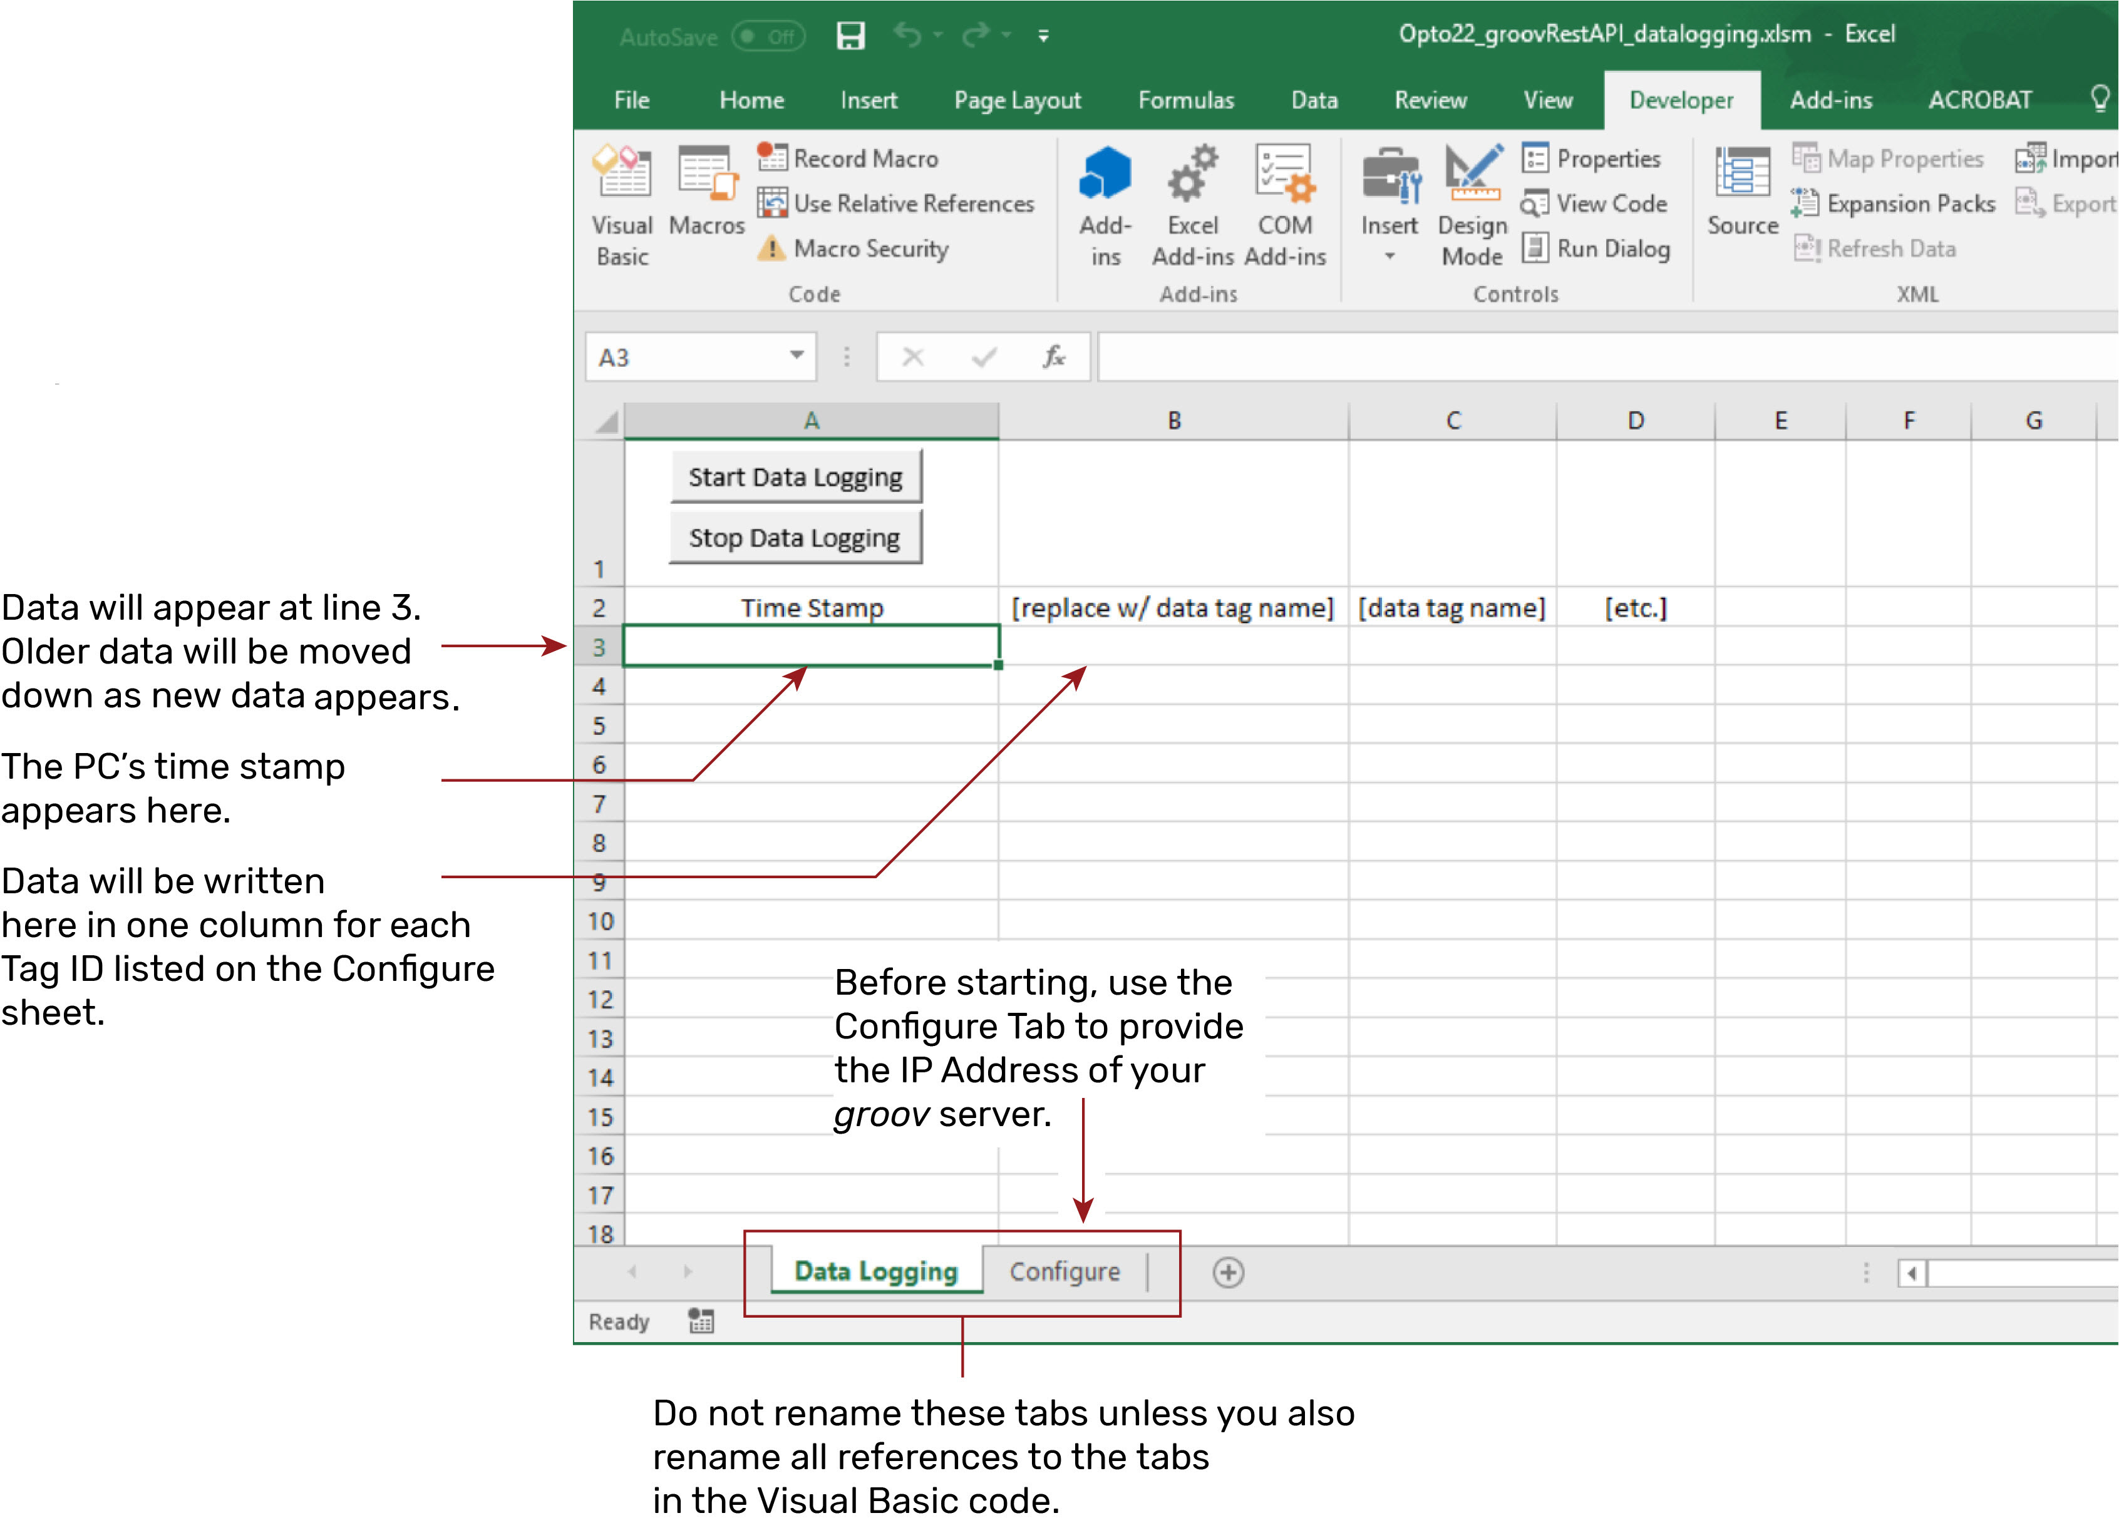Click the Export XML icon
The image size is (2119, 1523).
[x=2030, y=203]
